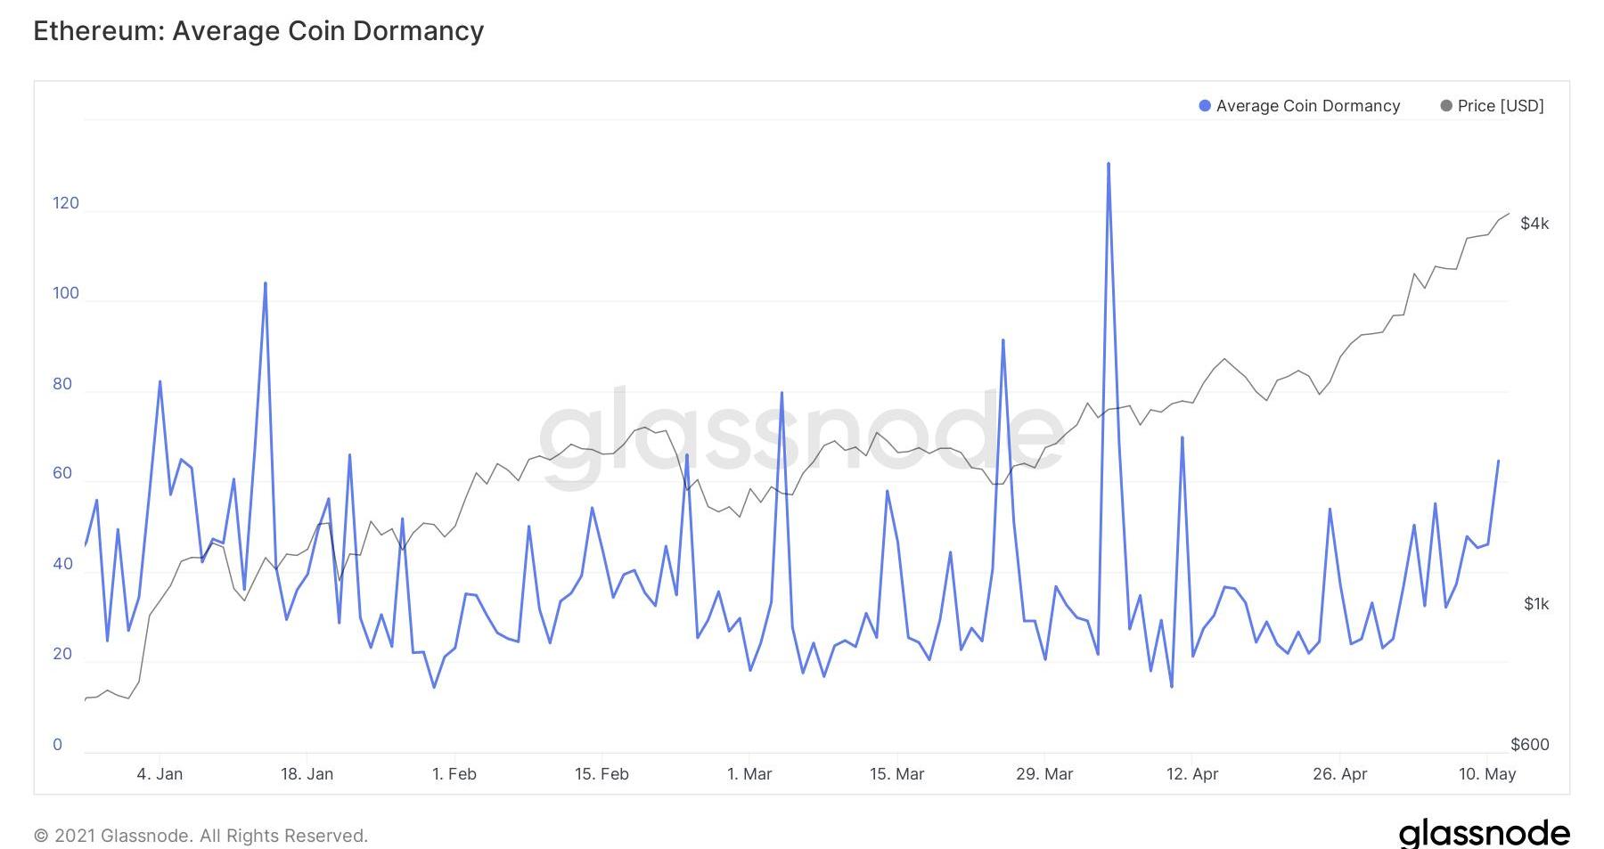Click the 4. Jan x-axis label

click(160, 774)
